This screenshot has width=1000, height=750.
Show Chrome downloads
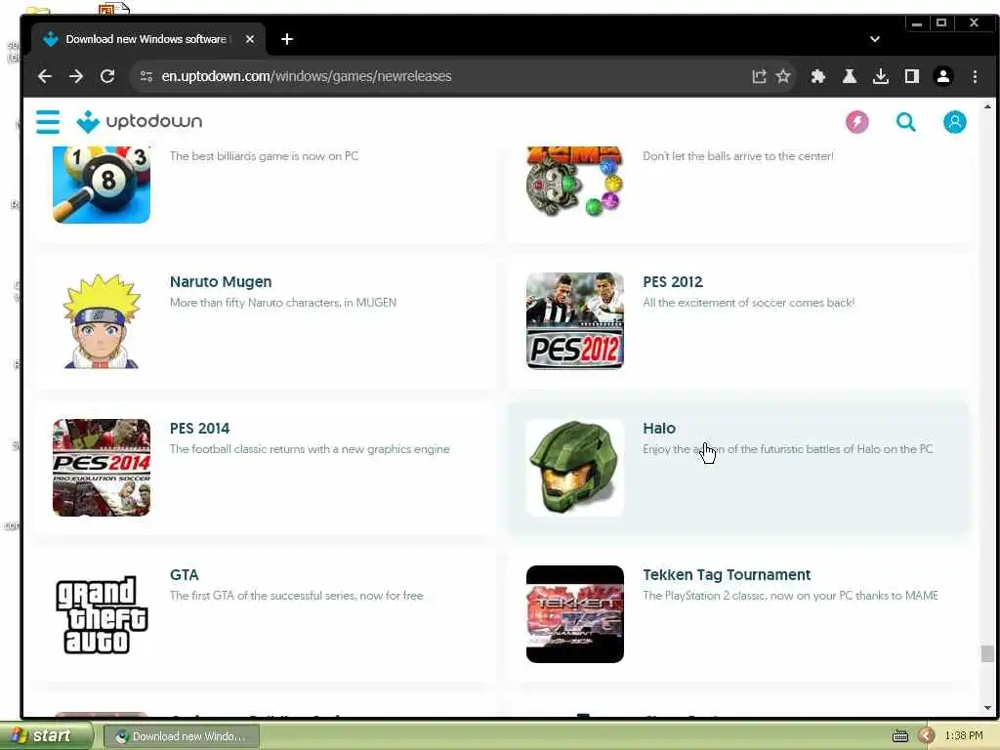[x=880, y=76]
